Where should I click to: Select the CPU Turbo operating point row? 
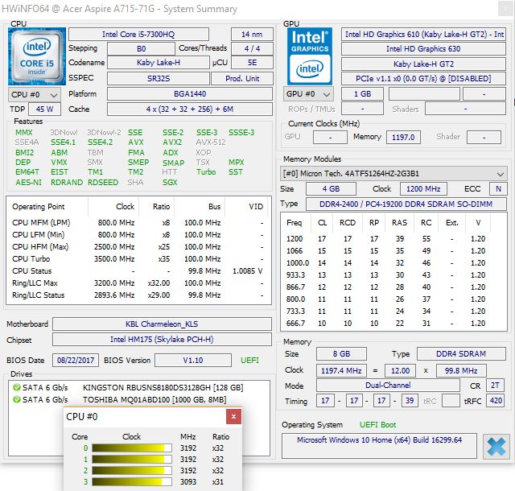(138, 259)
